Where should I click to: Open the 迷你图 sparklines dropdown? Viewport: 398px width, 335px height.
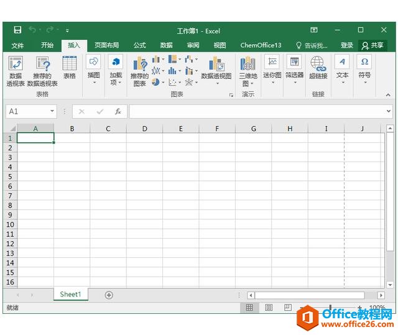272,70
